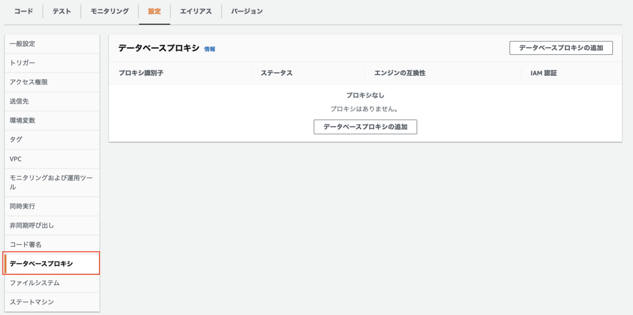Screen dimensions: 633x315
Task: Open the アクセス権限 settings page
Action: [x=32, y=82]
